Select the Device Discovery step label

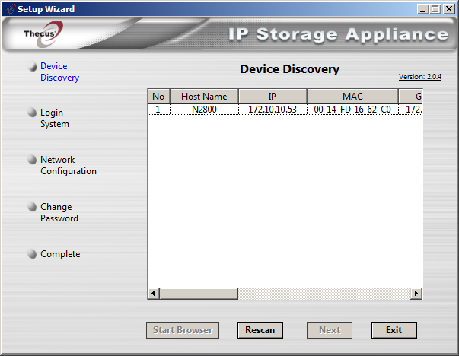tap(59, 72)
